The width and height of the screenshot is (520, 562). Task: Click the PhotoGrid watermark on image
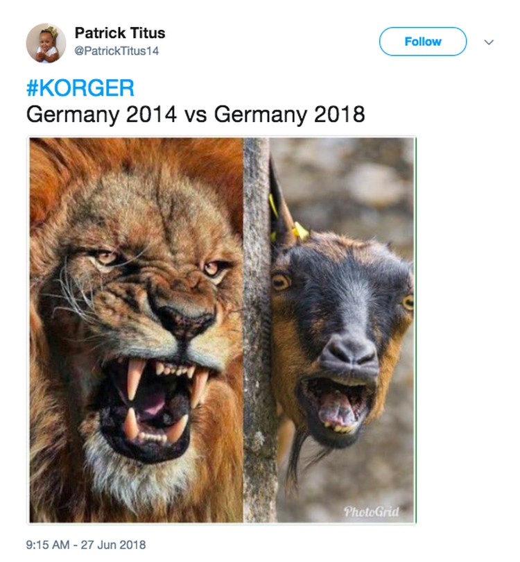point(371,511)
